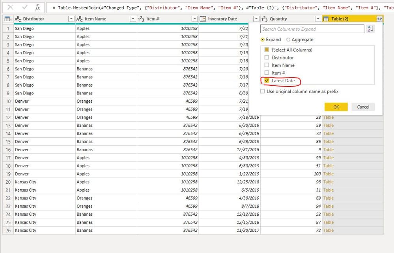394x253 pixels.
Task: Open the Table link in row 16
Action: click(x=329, y=150)
